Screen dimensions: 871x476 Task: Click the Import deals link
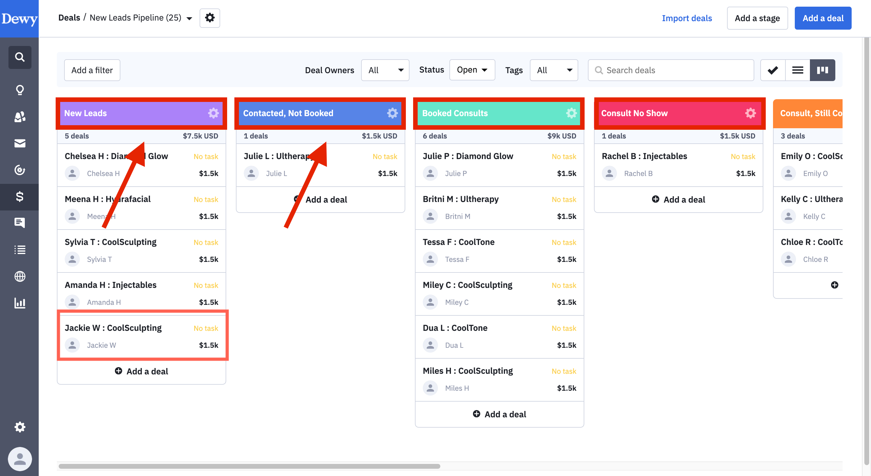coord(687,18)
